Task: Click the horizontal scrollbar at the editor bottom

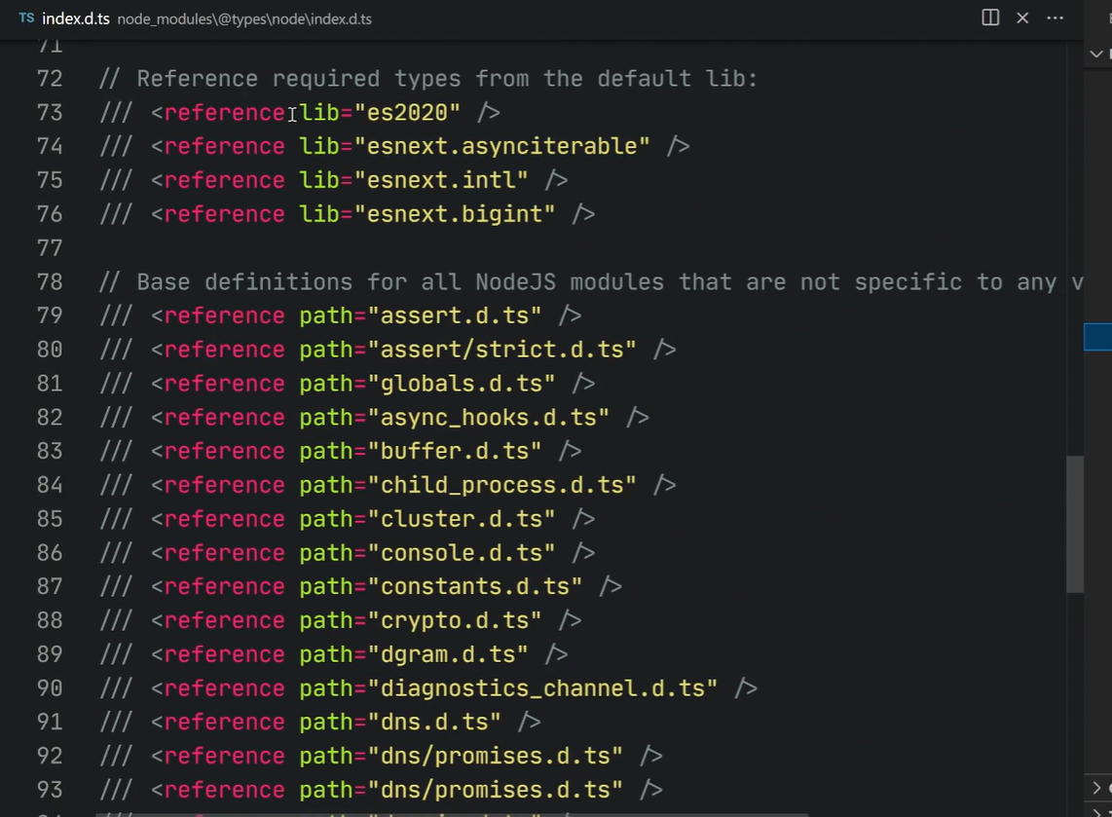Action: pos(453,814)
